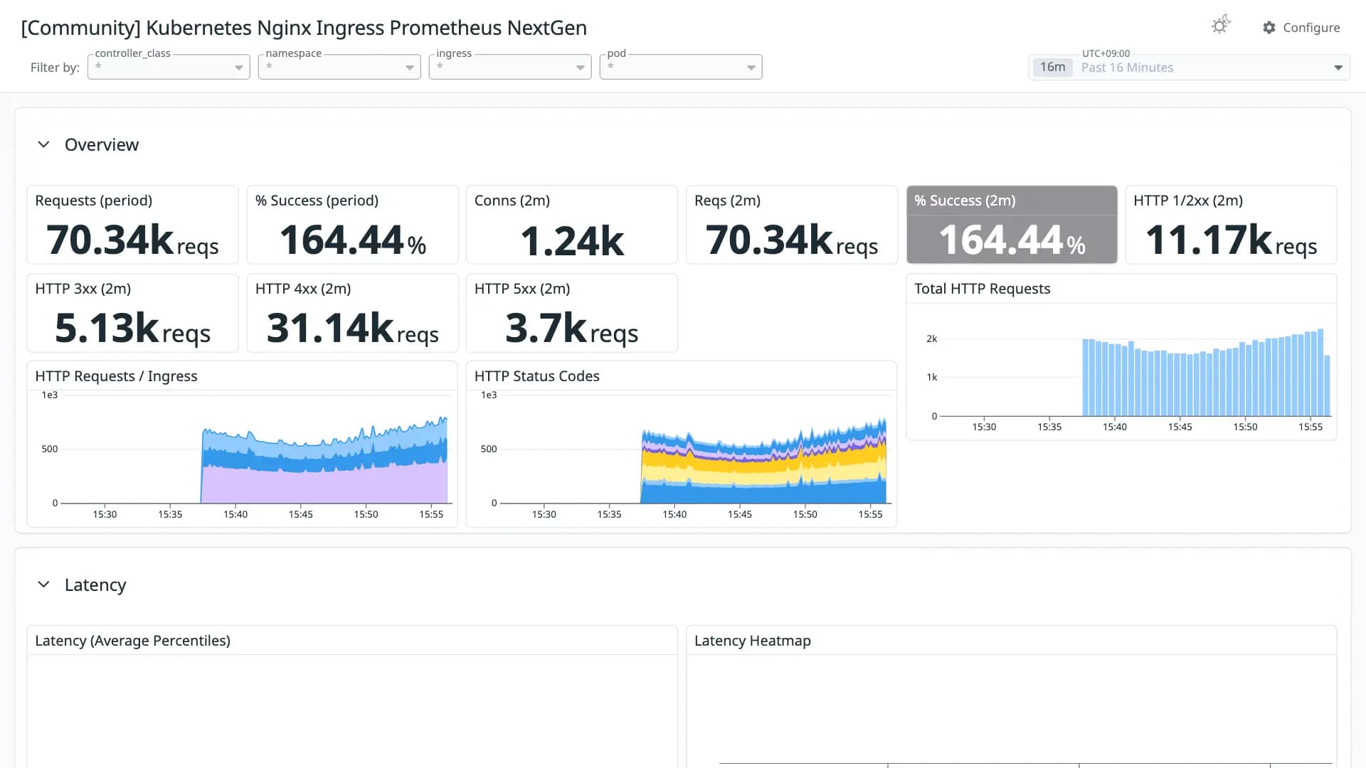This screenshot has height=768, width=1366.
Task: Click the 5.13k reqs value
Action: 132,329
